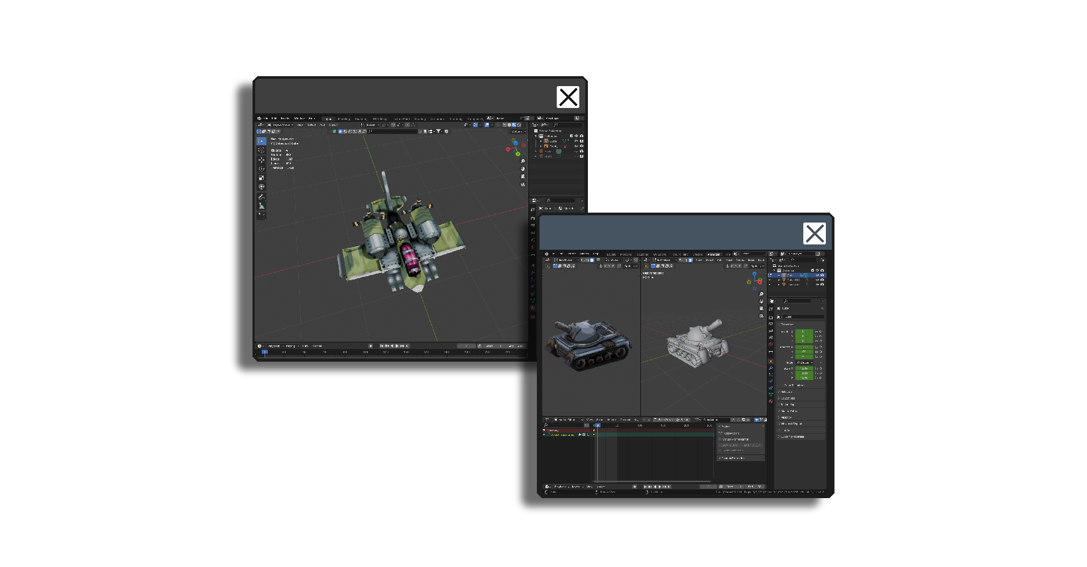
Task: Select Summary channel row in Action Editor
Action: point(565,431)
